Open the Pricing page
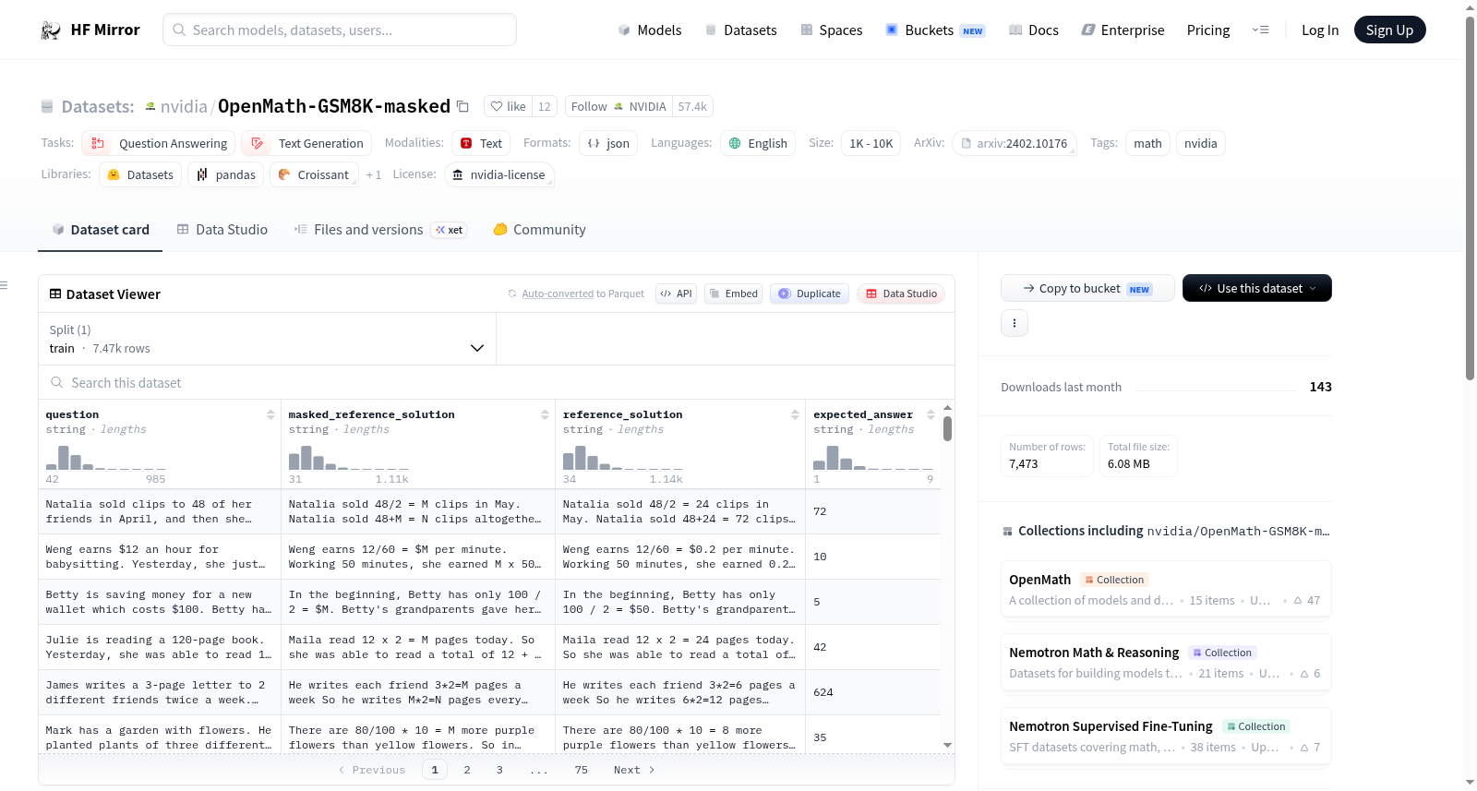Image resolution: width=1477 pixels, height=791 pixels. click(x=1208, y=30)
